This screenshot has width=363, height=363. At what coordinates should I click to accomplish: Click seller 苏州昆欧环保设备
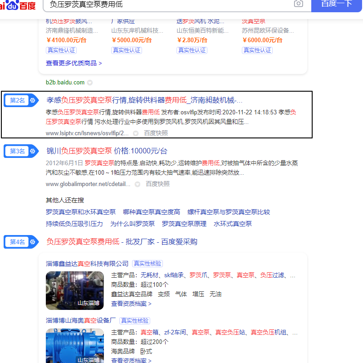point(268,30)
